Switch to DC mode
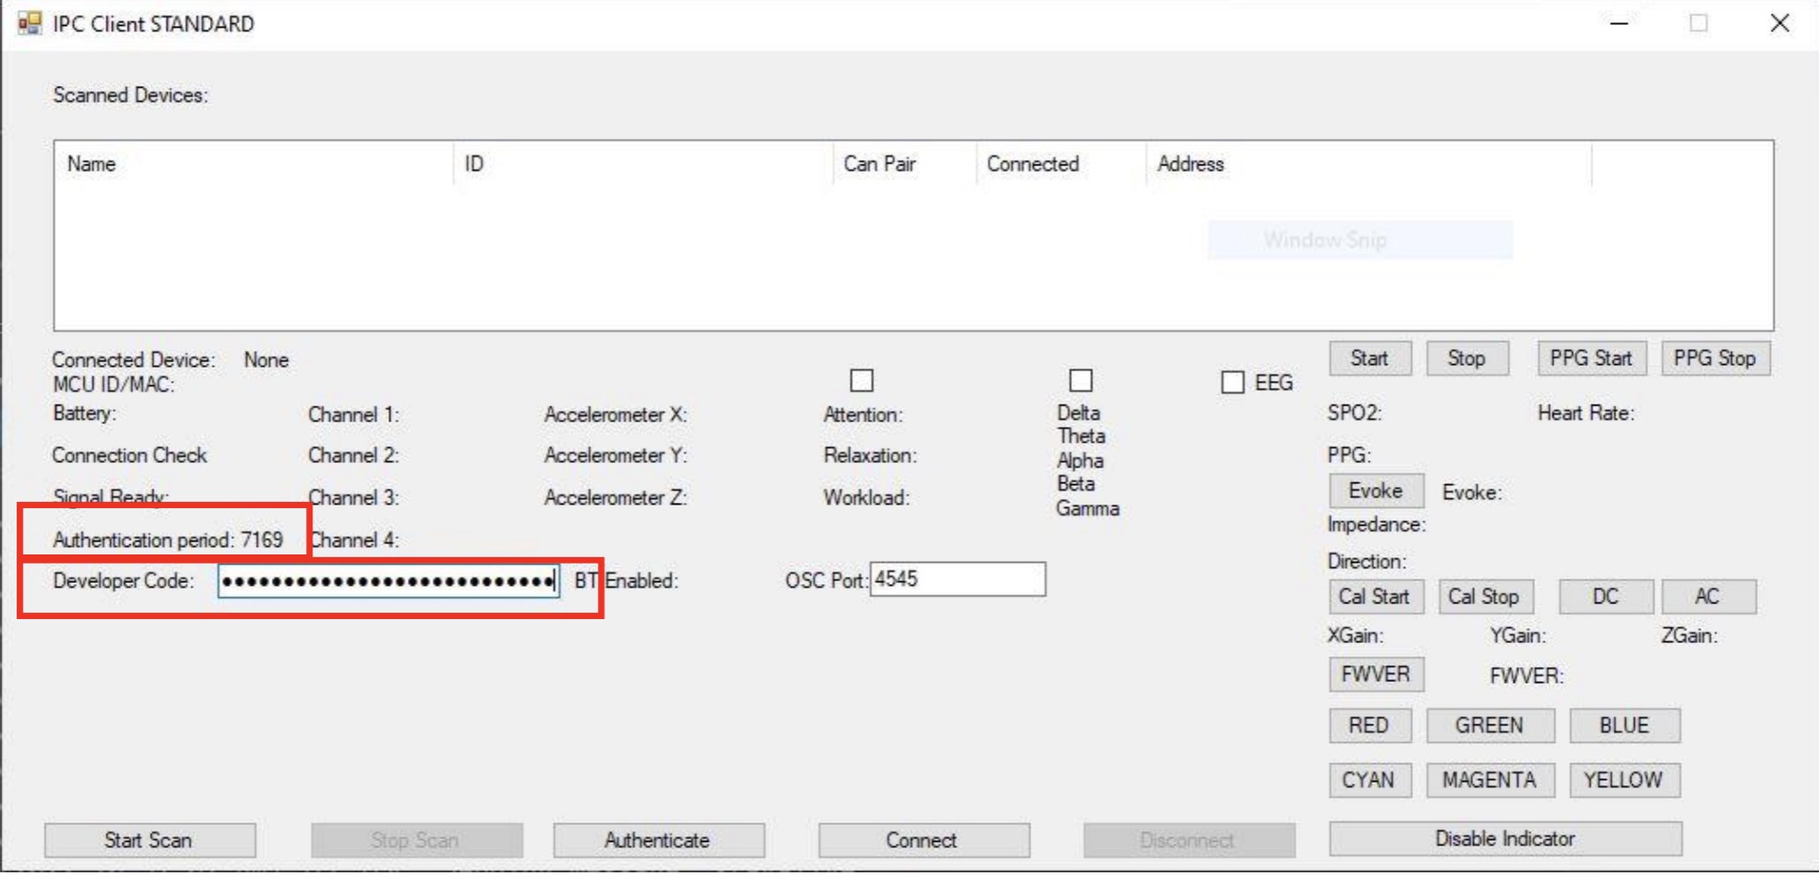This screenshot has height=876, width=1819. point(1605,597)
